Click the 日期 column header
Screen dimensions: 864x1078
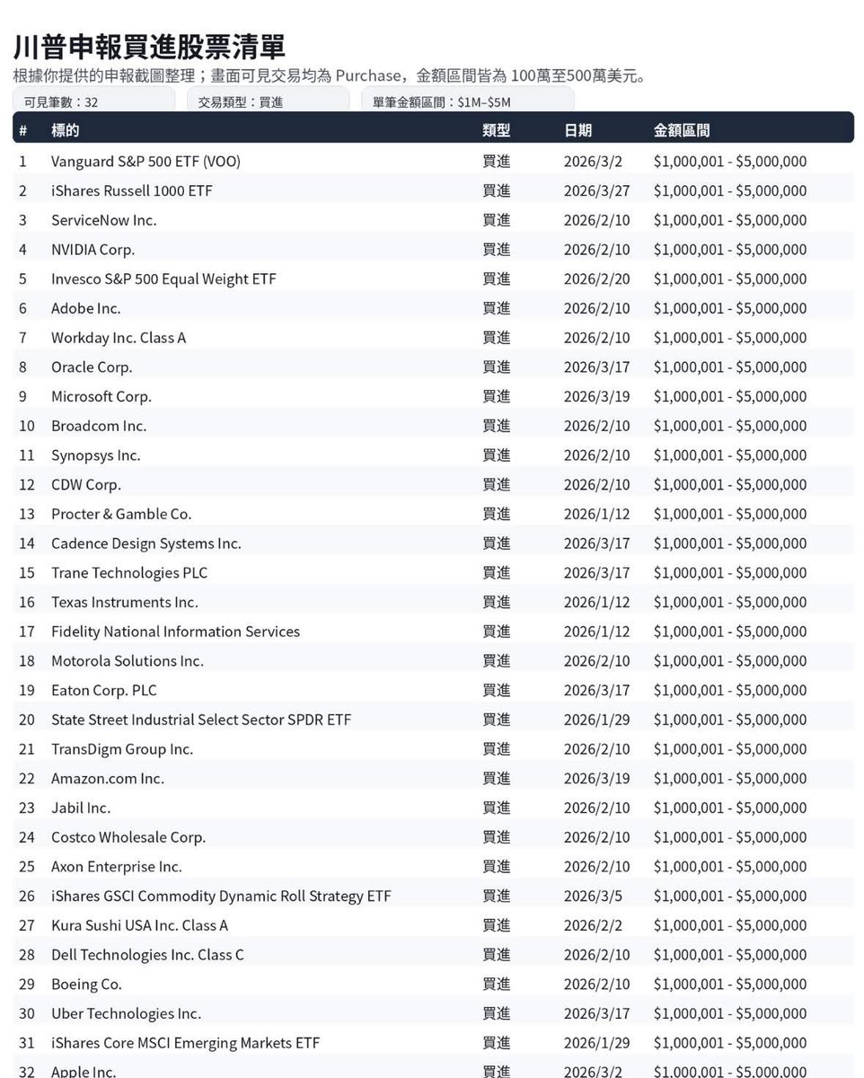(577, 130)
